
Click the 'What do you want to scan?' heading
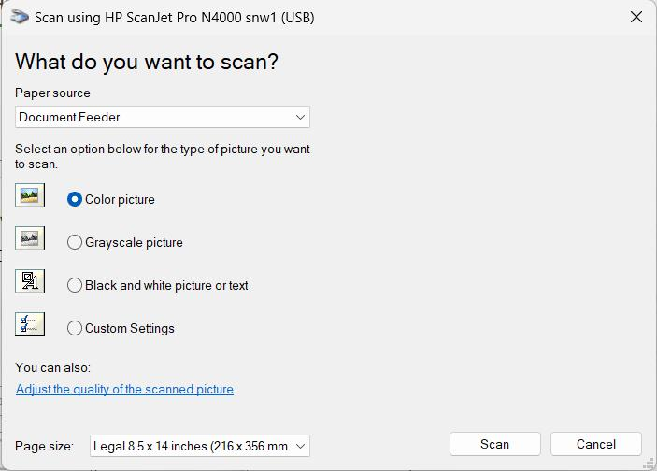[x=147, y=62]
